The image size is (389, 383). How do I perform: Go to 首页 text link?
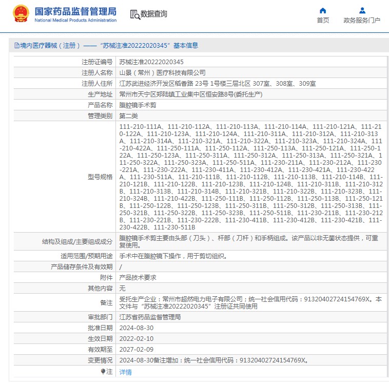[323, 21]
